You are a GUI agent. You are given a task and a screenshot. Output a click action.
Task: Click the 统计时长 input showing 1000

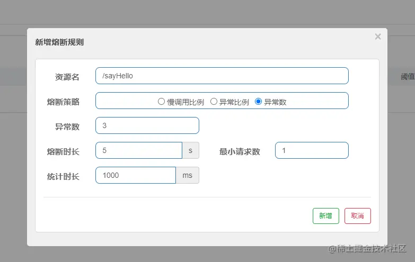click(136, 175)
